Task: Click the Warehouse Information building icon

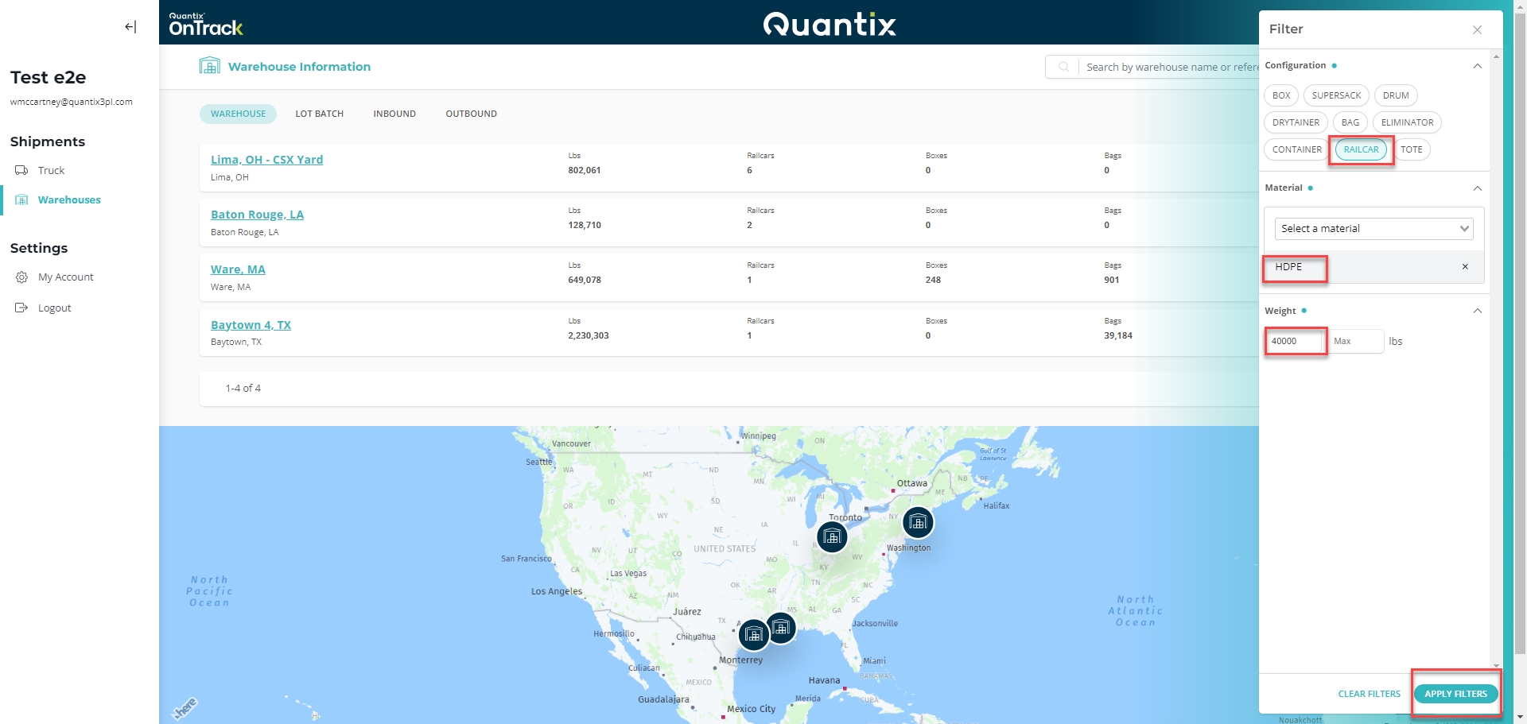Action: 209,66
